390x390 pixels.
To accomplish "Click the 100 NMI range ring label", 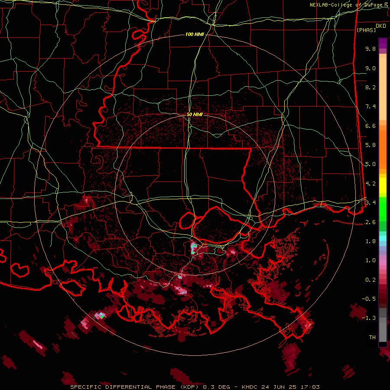I will 195,34.
